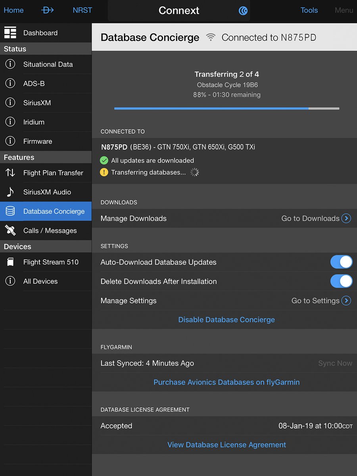The height and width of the screenshot is (476, 357).
Task: Open Go to Settings chevron
Action: [x=346, y=301]
